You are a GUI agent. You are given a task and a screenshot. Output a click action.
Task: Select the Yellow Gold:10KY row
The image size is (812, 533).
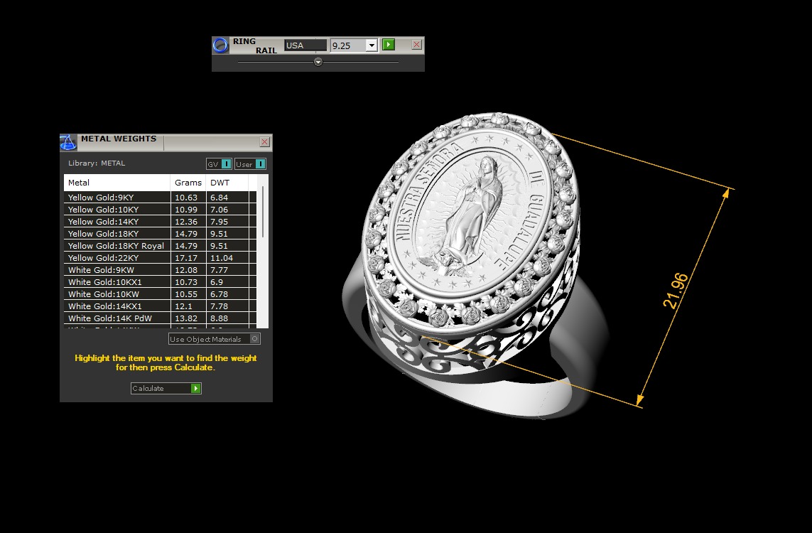coord(160,209)
